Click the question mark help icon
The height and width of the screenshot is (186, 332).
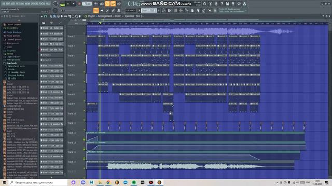(222, 4)
